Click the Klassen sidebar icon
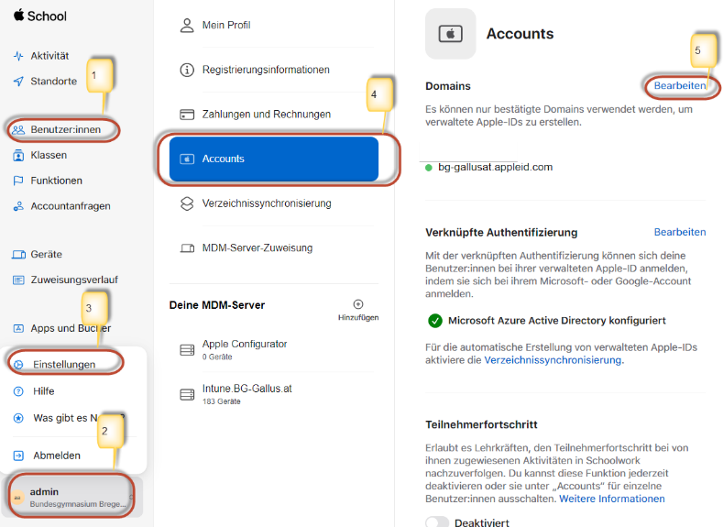Image resolution: width=723 pixels, height=527 pixels. pos(17,155)
